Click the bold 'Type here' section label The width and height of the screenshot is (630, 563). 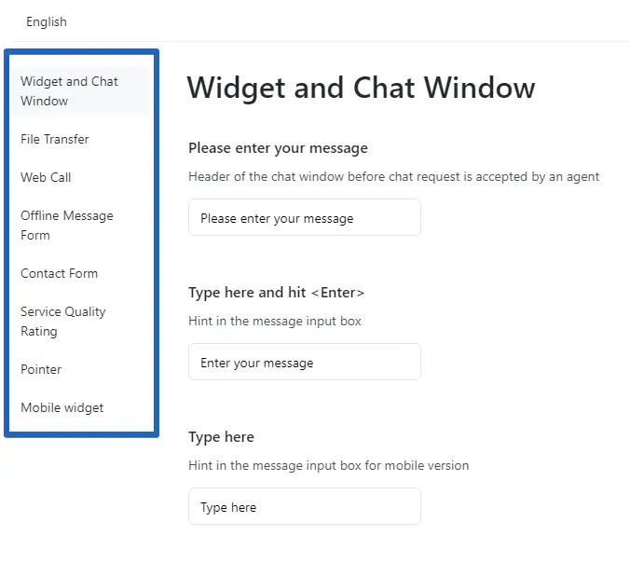pyautogui.click(x=222, y=437)
